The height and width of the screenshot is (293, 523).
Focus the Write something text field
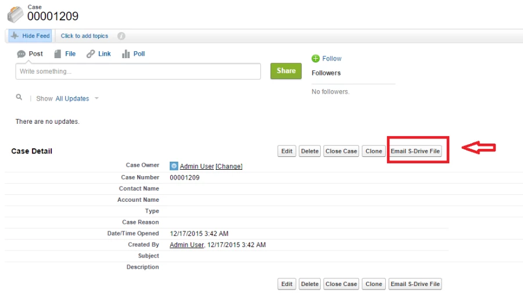click(x=138, y=72)
